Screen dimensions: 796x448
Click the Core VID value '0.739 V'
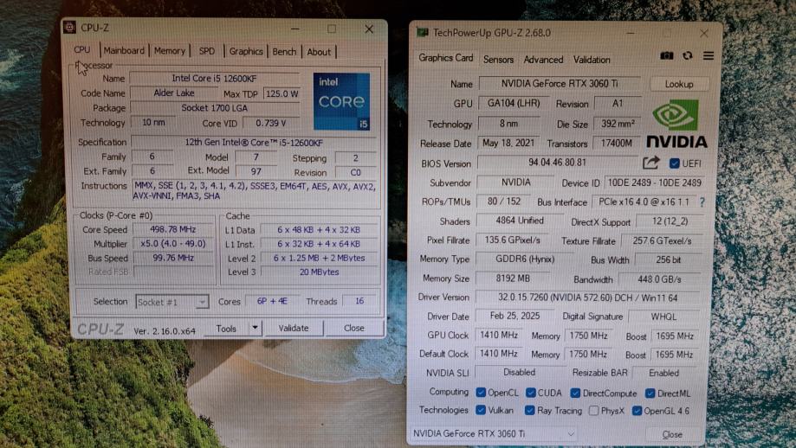pyautogui.click(x=270, y=123)
